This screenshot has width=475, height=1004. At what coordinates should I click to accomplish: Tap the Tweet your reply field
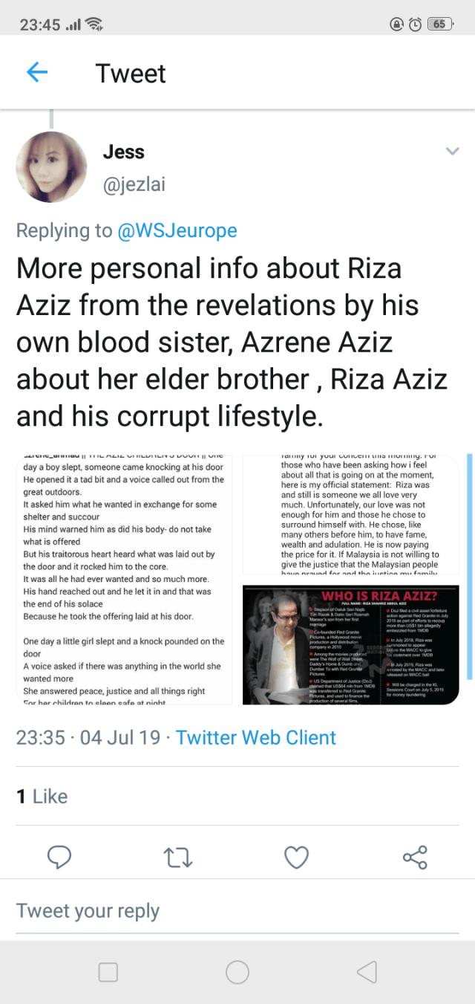(88, 911)
